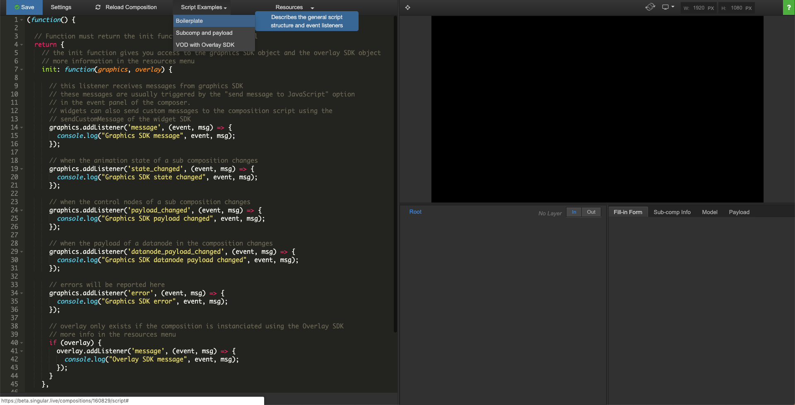
Task: Click the width field showing 1920
Action: point(699,8)
